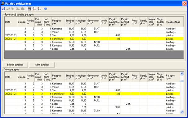Click Bendras pl. header in upper table
Screen dimensions: 188x118
(x=70, y=22)
